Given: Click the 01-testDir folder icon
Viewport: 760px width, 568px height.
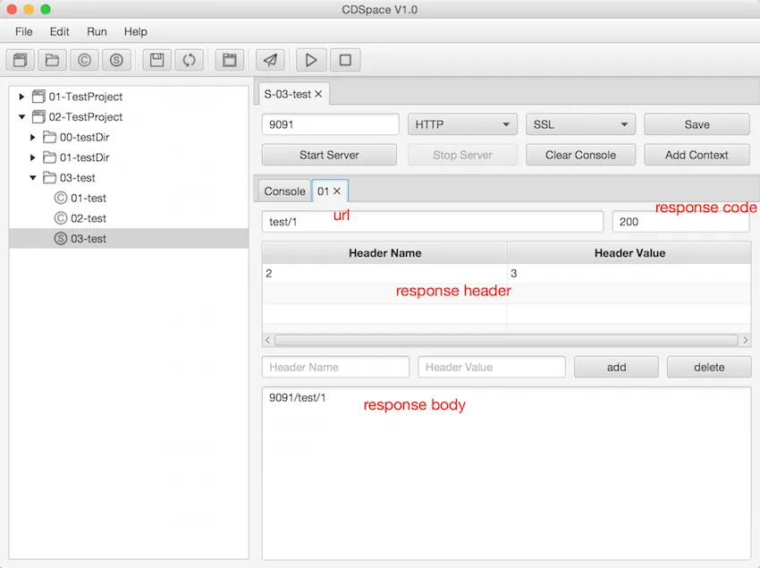Looking at the screenshot, I should coord(49,157).
